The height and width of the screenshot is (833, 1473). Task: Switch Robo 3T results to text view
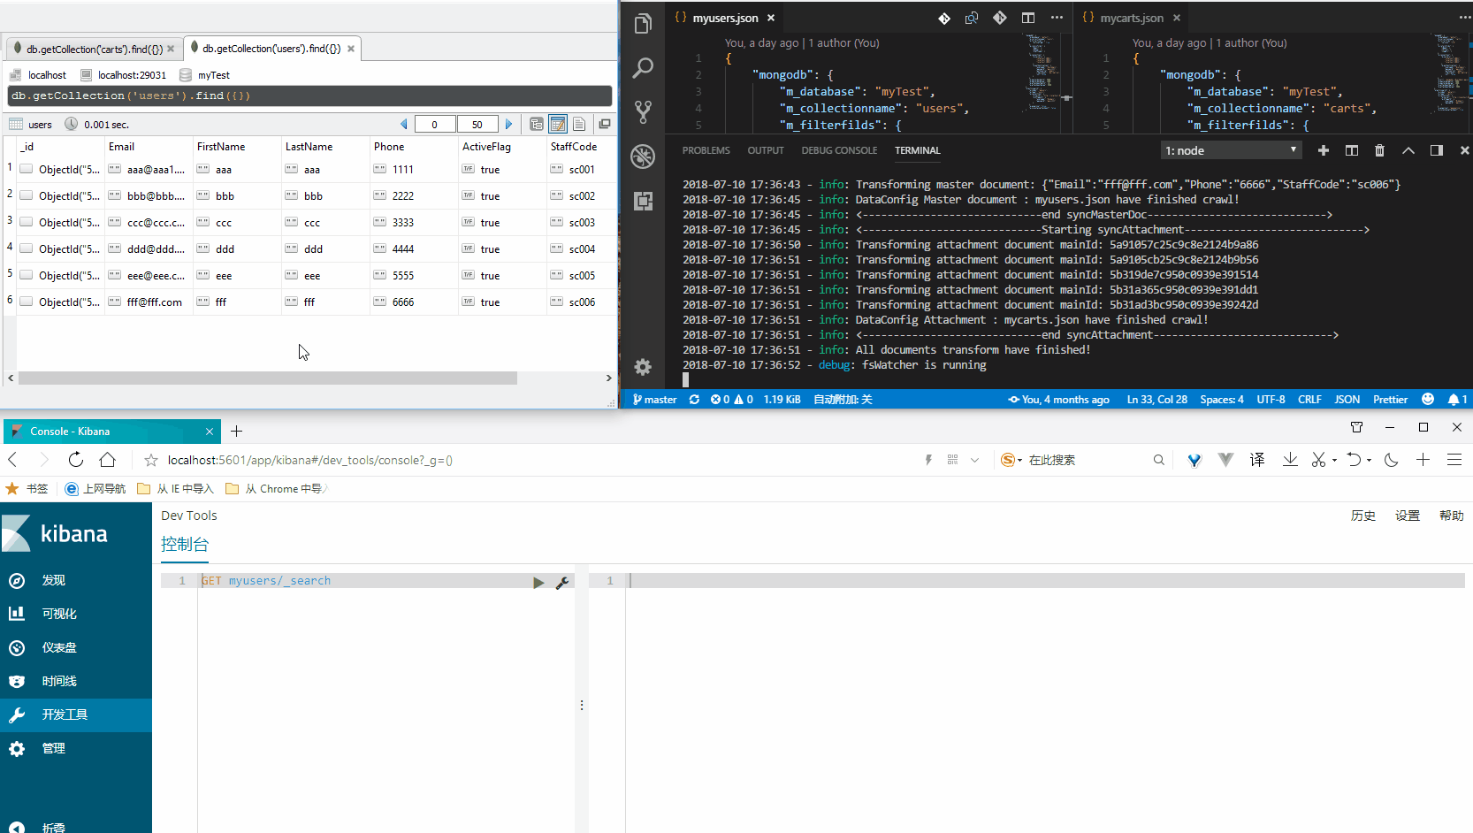click(579, 124)
